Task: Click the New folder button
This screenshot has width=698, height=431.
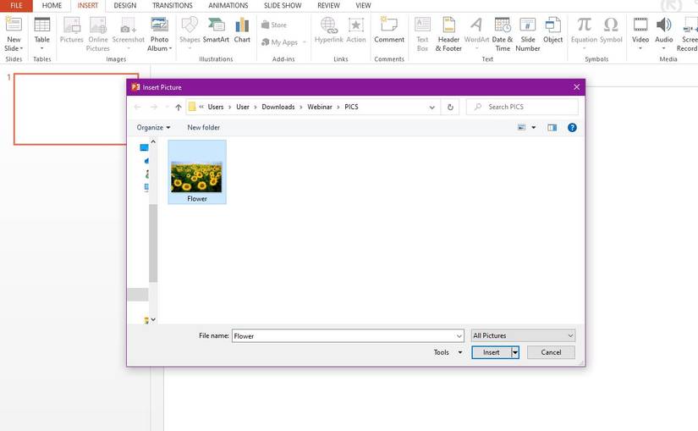Action: (203, 128)
